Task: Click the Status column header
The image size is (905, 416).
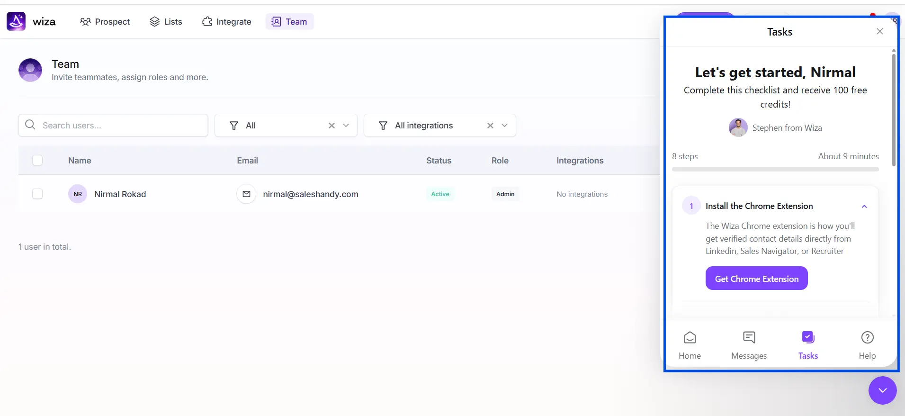Action: tap(439, 161)
